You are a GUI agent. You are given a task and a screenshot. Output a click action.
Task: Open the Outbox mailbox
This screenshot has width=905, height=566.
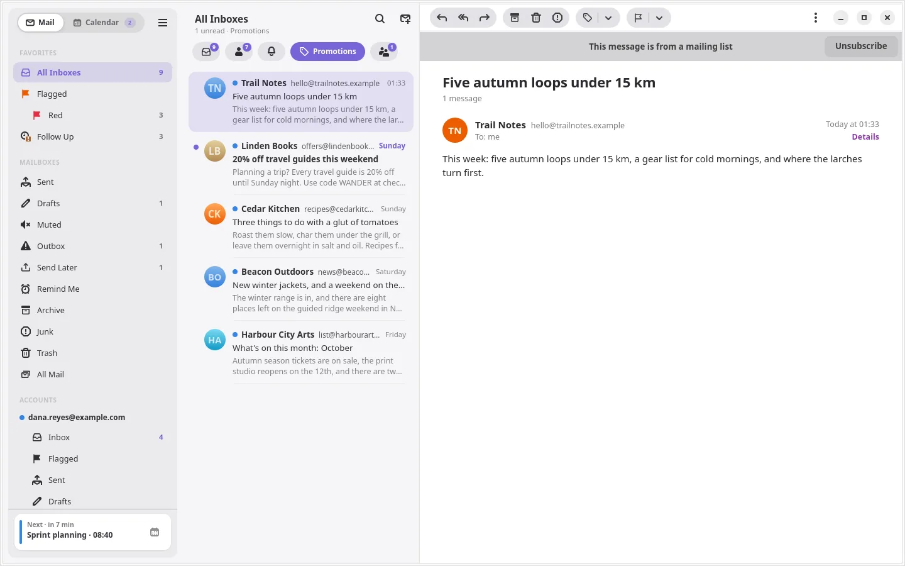tap(92, 246)
